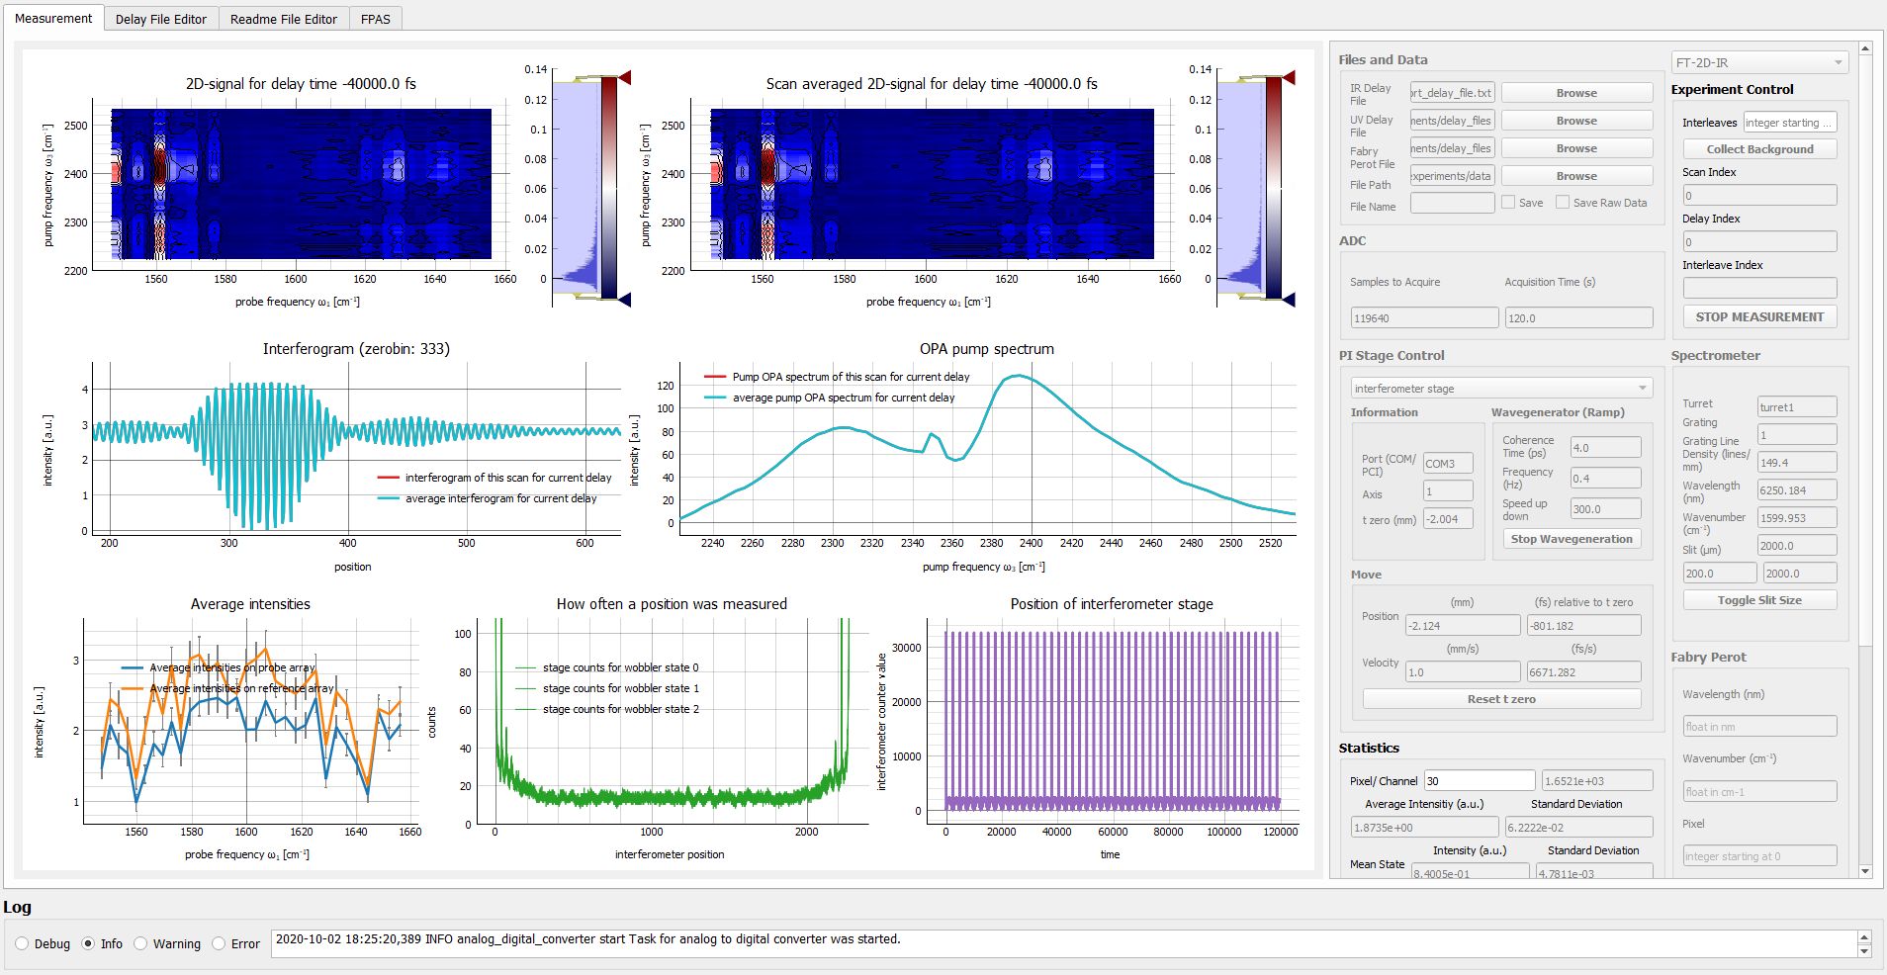1887x975 pixels.
Task: Grab the red upper colorbar handle of 2D-signal plot
Action: tap(624, 77)
